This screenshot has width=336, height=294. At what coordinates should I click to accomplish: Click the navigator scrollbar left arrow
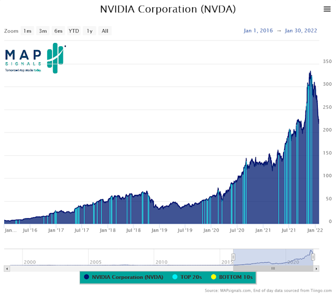[x=7, y=268]
